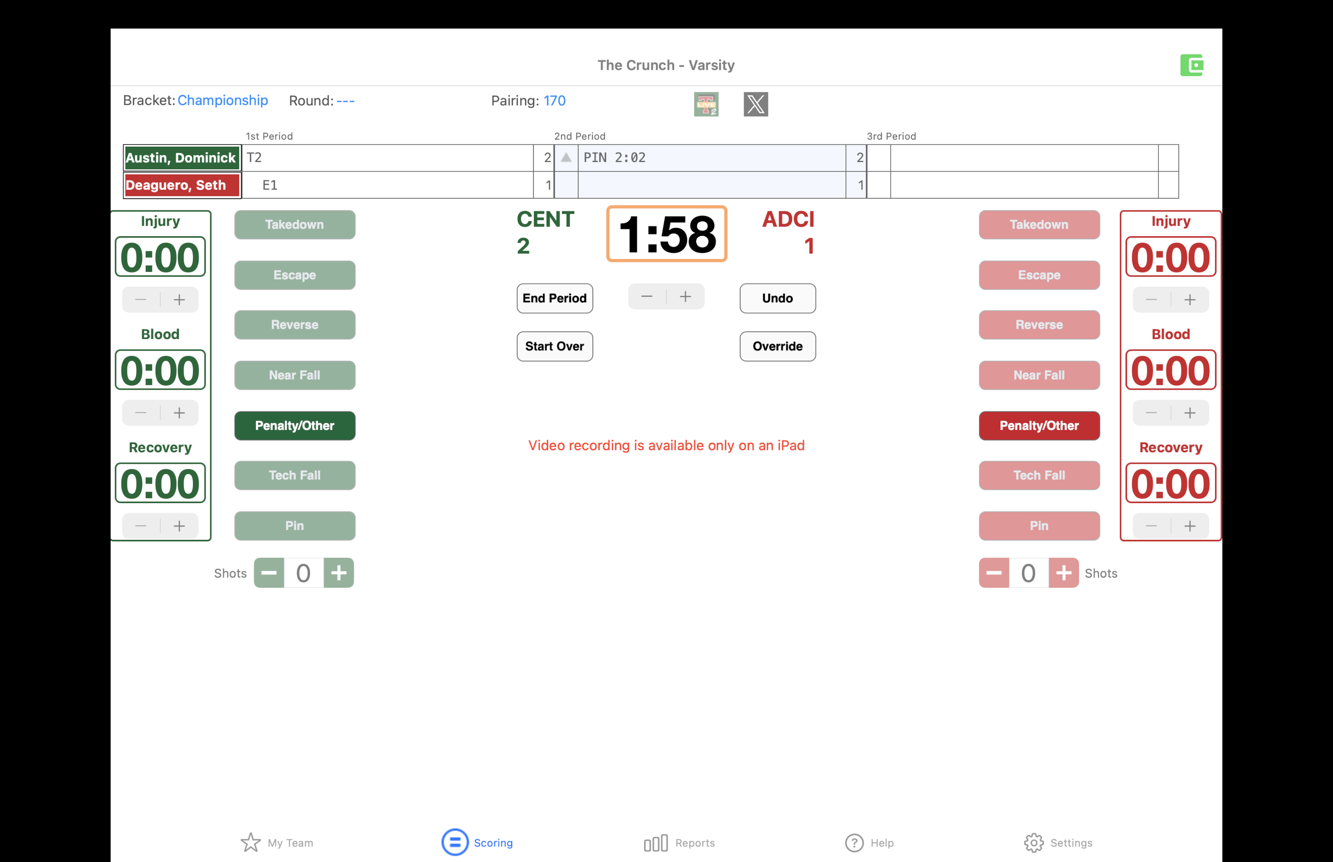
Task: Click pairing number 170
Action: [554, 101]
